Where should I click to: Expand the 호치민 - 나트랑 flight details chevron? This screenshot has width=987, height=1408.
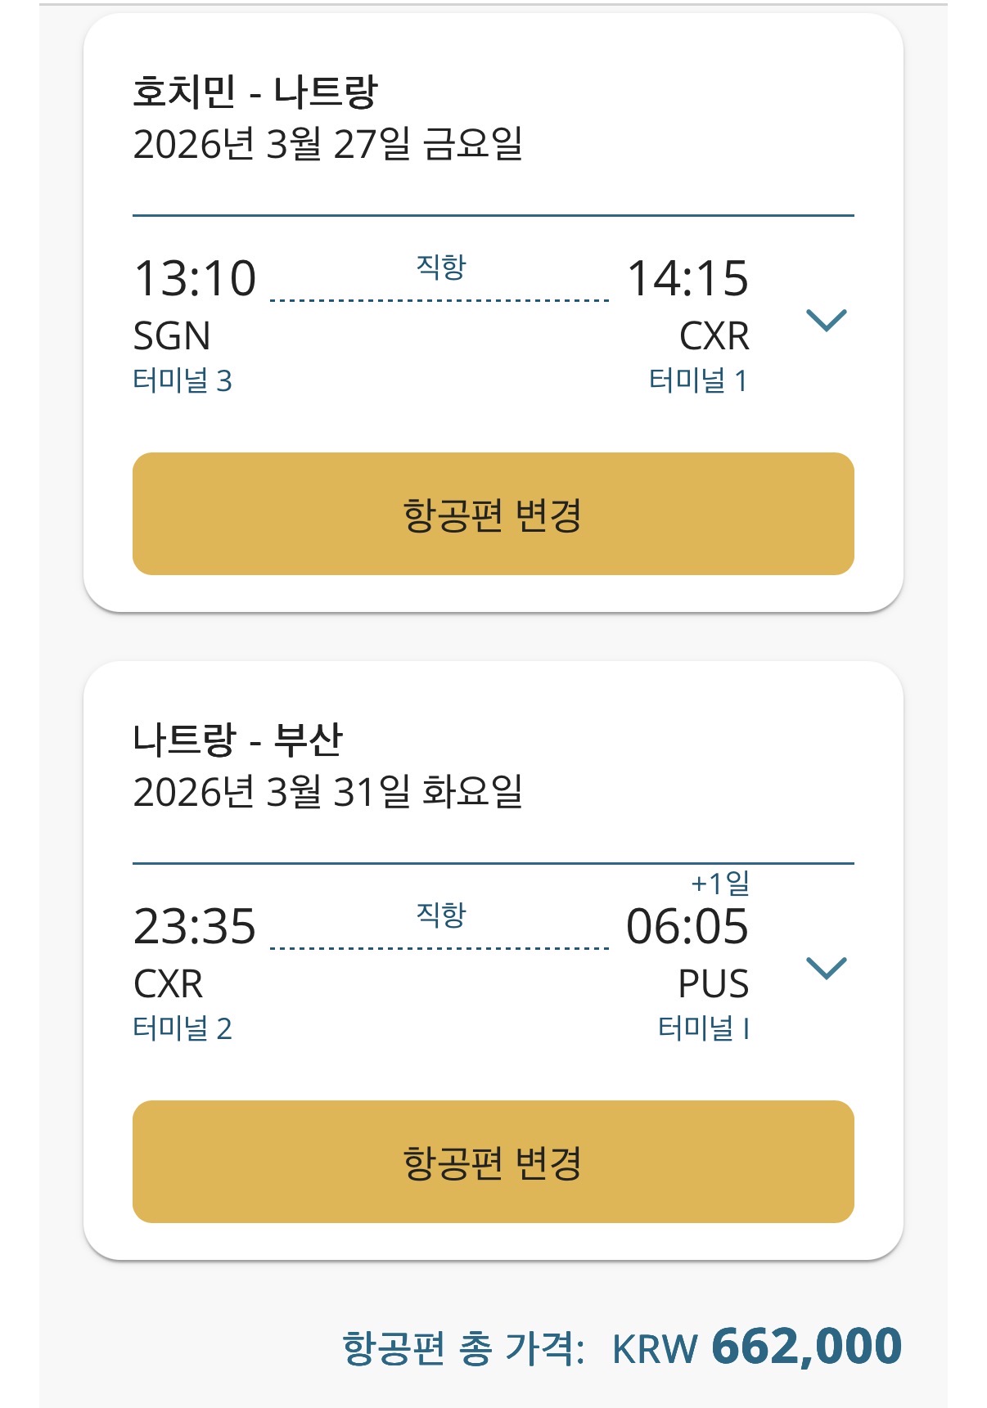tap(826, 320)
